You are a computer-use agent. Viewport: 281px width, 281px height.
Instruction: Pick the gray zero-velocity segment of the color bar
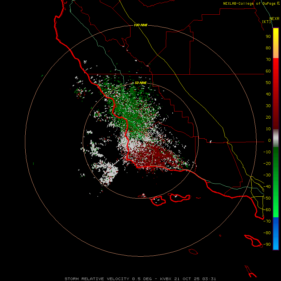pos(276,138)
